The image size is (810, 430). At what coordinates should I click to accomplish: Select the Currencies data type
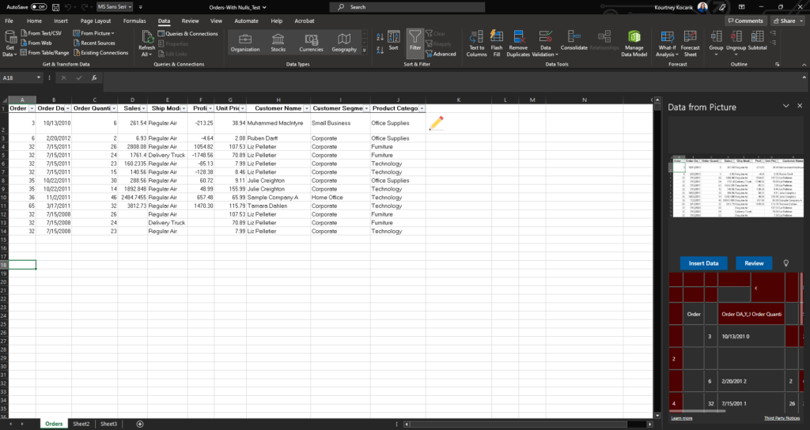pyautogui.click(x=311, y=43)
